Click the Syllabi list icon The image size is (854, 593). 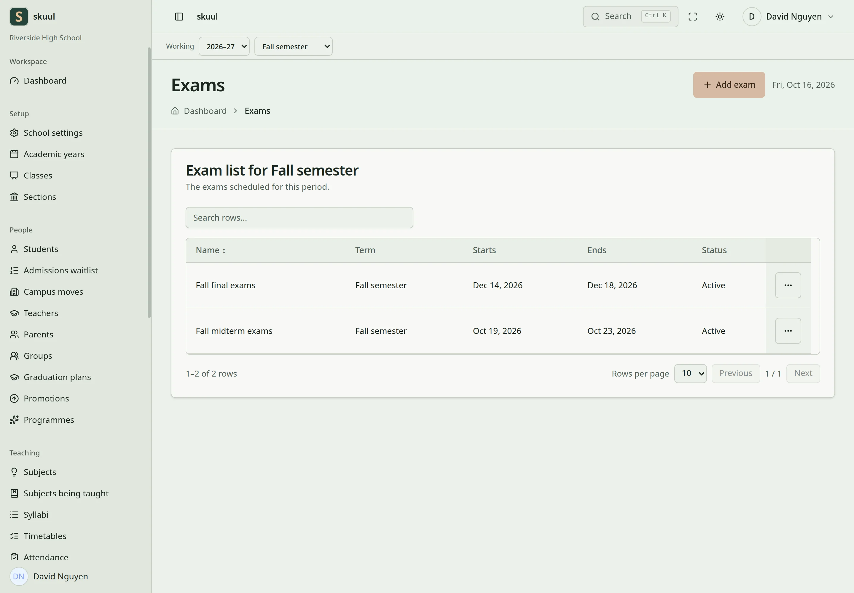14,515
